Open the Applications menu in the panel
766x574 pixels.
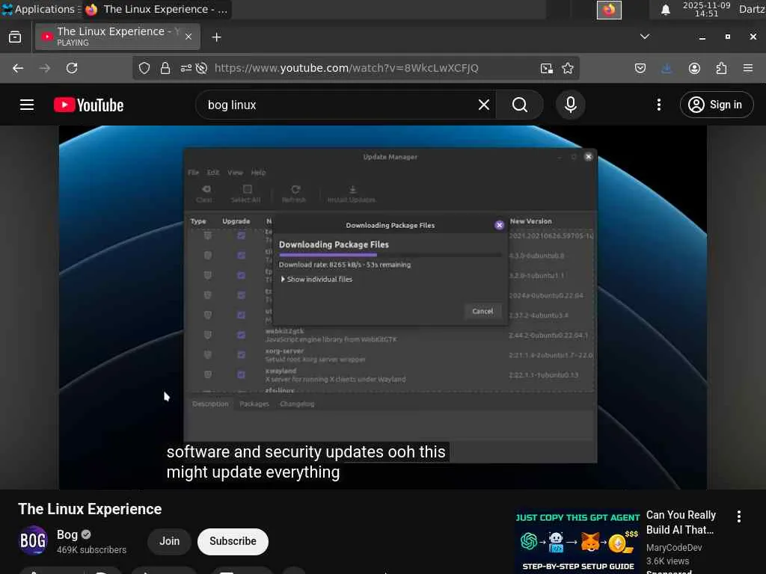(40, 9)
